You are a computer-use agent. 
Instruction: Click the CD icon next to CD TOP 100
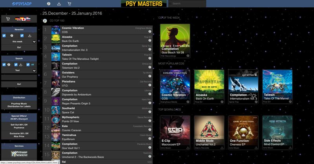tap(45, 21)
